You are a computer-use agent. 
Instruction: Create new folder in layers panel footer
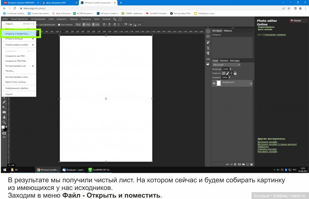pos(243,165)
